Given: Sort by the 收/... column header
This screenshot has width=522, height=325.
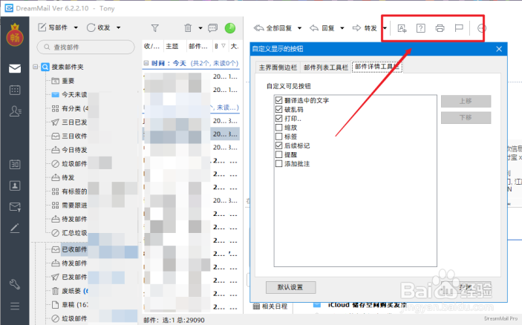Looking at the screenshot, I should [x=153, y=46].
